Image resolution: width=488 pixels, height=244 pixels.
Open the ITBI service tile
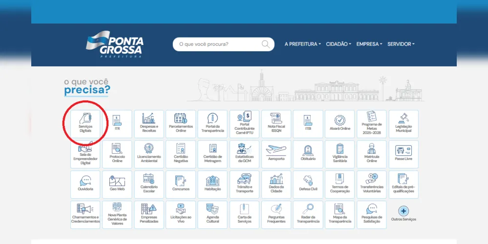308,124
